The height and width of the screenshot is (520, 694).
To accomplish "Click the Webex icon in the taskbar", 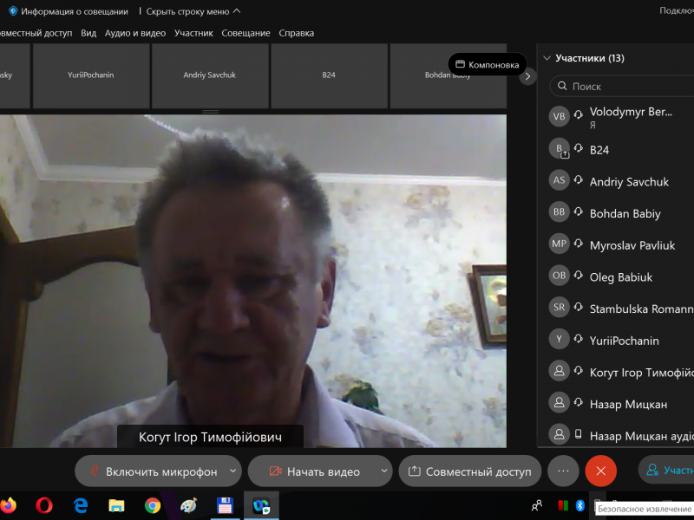I will [260, 505].
